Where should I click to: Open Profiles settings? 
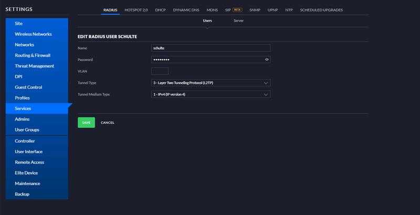click(37, 98)
